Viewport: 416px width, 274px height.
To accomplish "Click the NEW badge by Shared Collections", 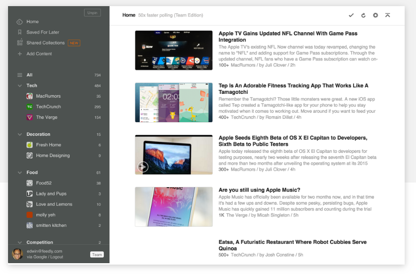I will 74,43.
